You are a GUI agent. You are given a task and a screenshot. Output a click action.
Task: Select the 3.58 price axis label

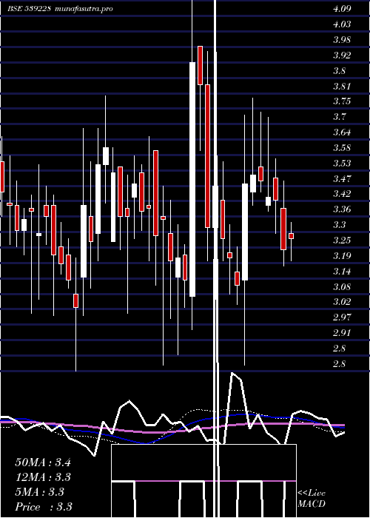pos(342,148)
